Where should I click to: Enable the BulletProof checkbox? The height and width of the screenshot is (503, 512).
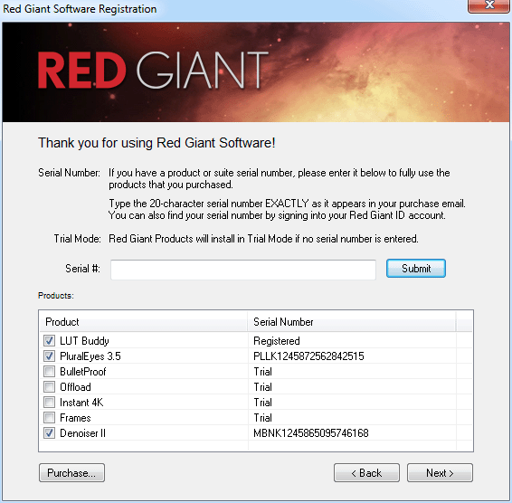(50, 372)
